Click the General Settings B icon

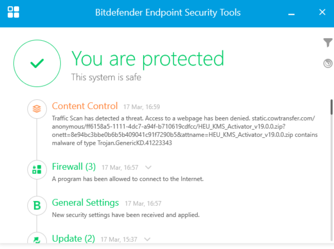[x=37, y=206]
